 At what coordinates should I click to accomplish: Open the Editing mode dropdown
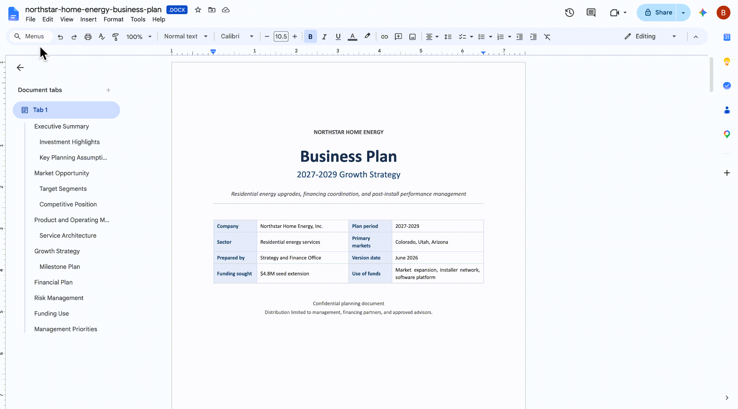pos(651,36)
